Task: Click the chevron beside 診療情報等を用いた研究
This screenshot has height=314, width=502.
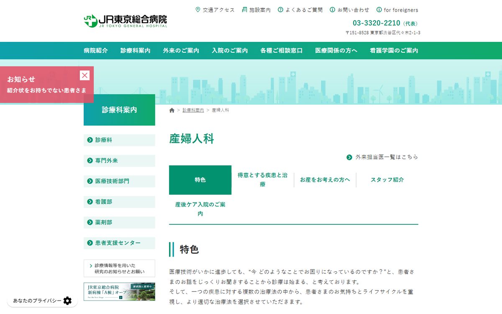Action: click(91, 265)
